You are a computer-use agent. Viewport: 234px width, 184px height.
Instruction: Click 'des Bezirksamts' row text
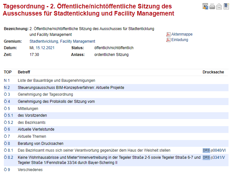tap(32, 123)
